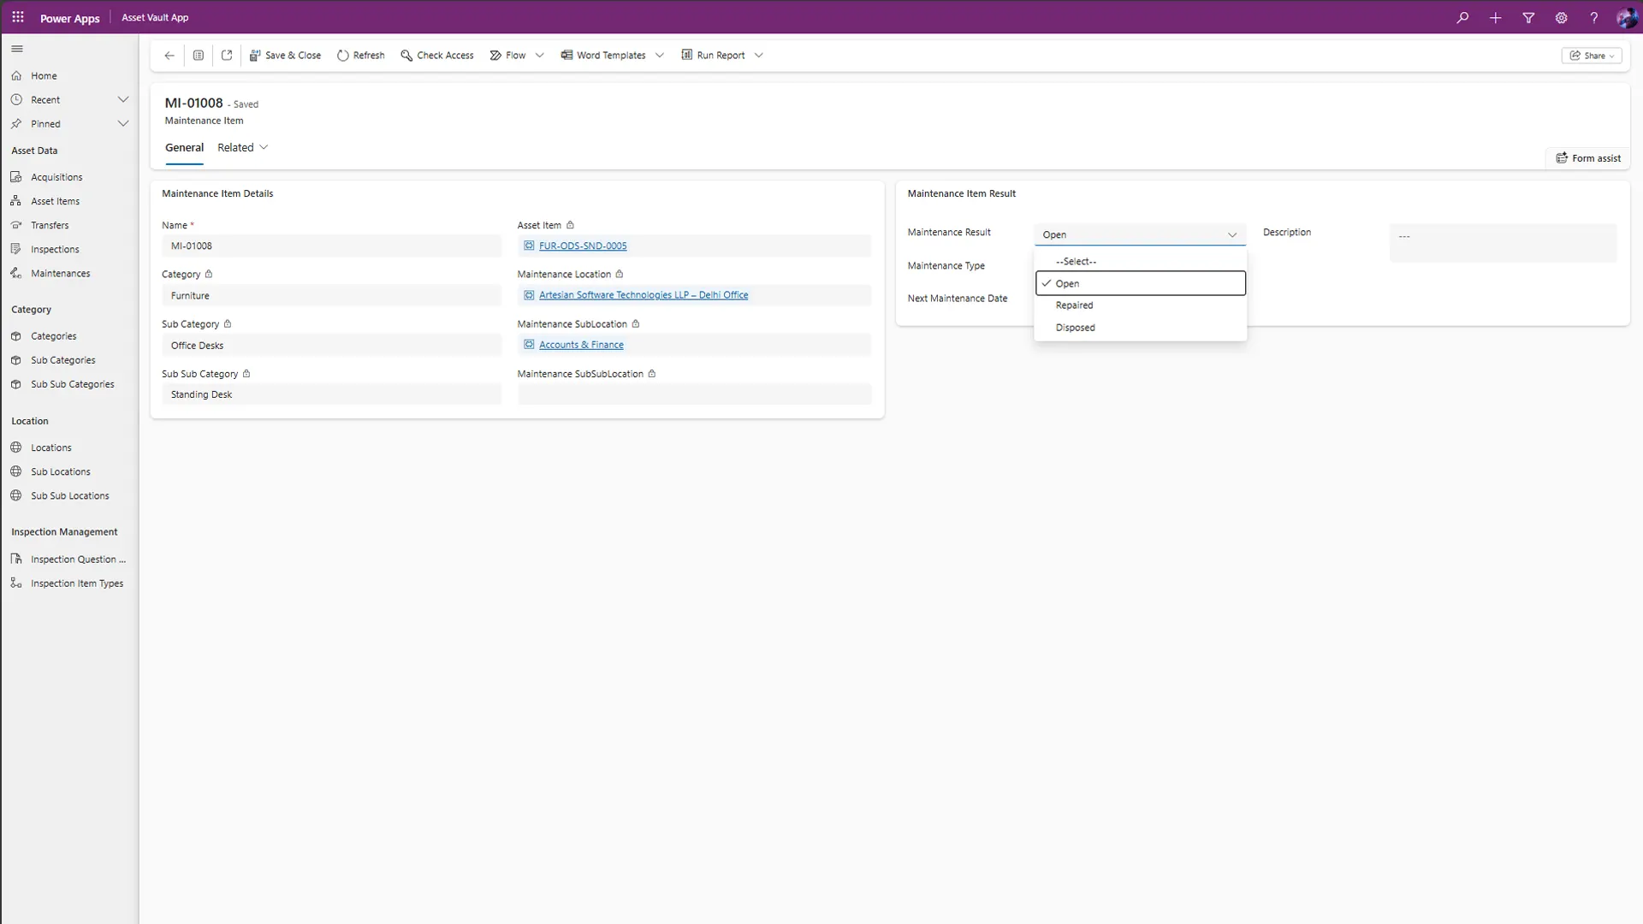Select the Repaired option

[x=1074, y=305]
